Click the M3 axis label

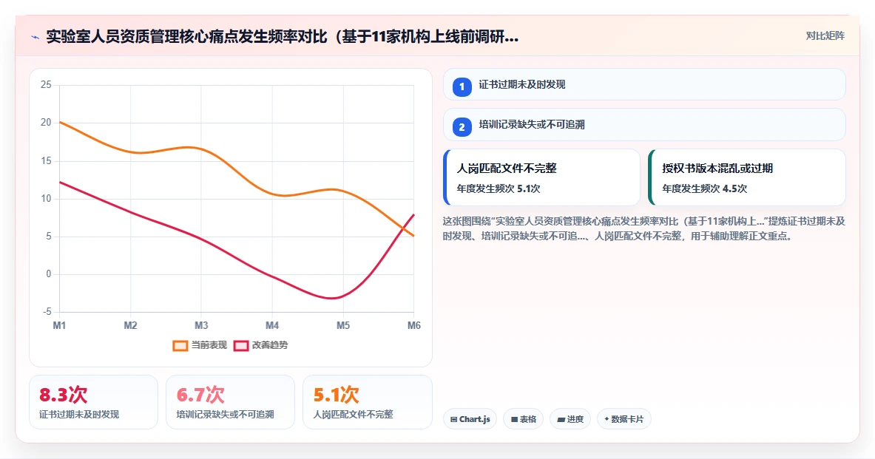[201, 326]
